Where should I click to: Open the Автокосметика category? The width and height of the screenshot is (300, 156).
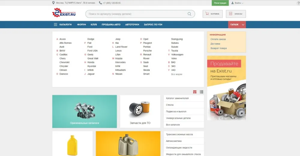(x=184, y=141)
